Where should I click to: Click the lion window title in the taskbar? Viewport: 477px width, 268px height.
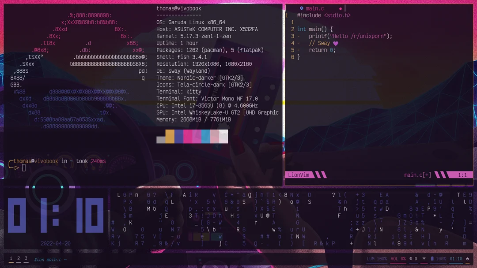[50, 259]
